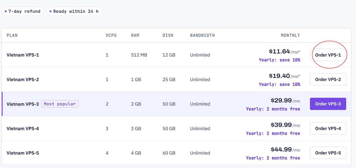Screen dimensions: 356x168
Task: Click Yearly: save 10% under $11.64
Action: pos(279,60)
